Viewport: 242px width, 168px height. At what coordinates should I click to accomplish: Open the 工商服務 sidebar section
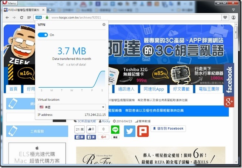[x=37, y=131]
